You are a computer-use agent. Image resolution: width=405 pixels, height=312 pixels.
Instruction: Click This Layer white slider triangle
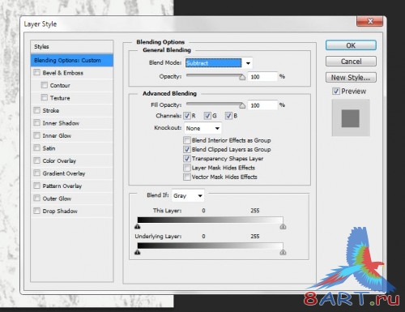pyautogui.click(x=283, y=226)
